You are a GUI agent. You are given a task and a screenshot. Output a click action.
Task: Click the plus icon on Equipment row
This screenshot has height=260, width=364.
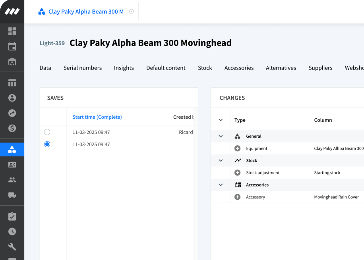(x=237, y=148)
